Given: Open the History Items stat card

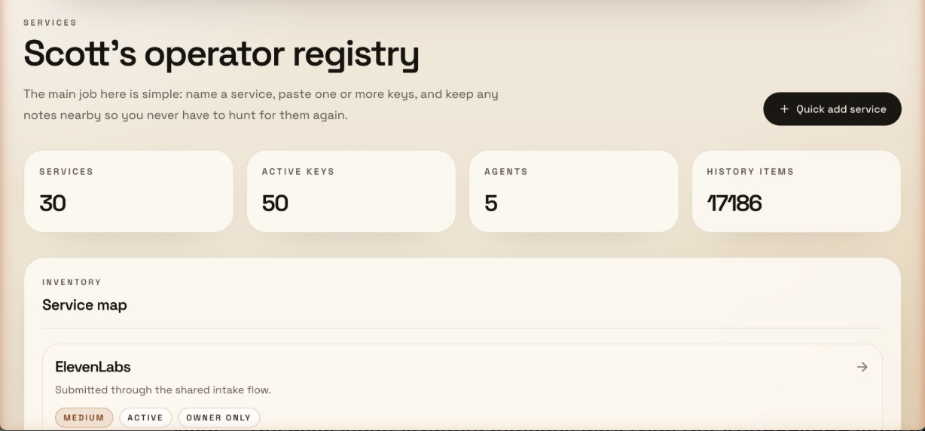Looking at the screenshot, I should (x=795, y=191).
